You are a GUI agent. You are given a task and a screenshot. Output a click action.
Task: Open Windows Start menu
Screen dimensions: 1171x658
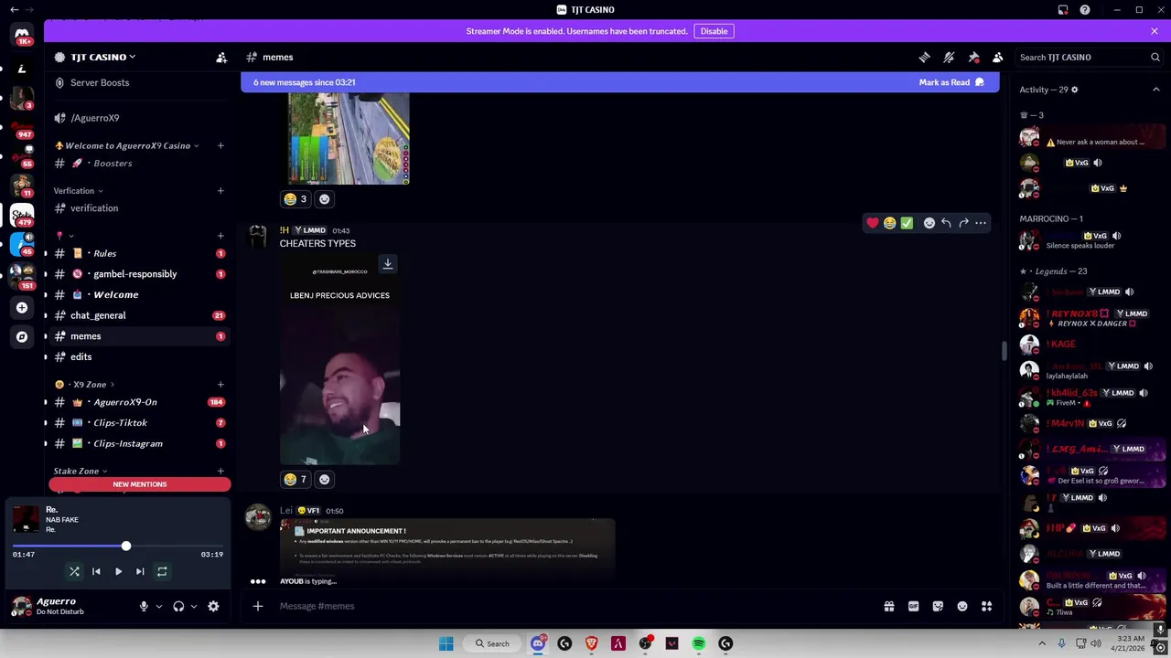446,643
